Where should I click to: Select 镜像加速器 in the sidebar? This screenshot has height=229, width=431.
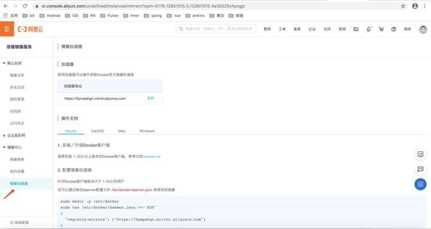coord(19,184)
